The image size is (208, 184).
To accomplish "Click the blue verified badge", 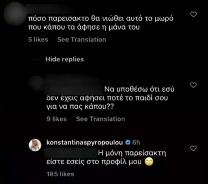I will tap(128, 143).
